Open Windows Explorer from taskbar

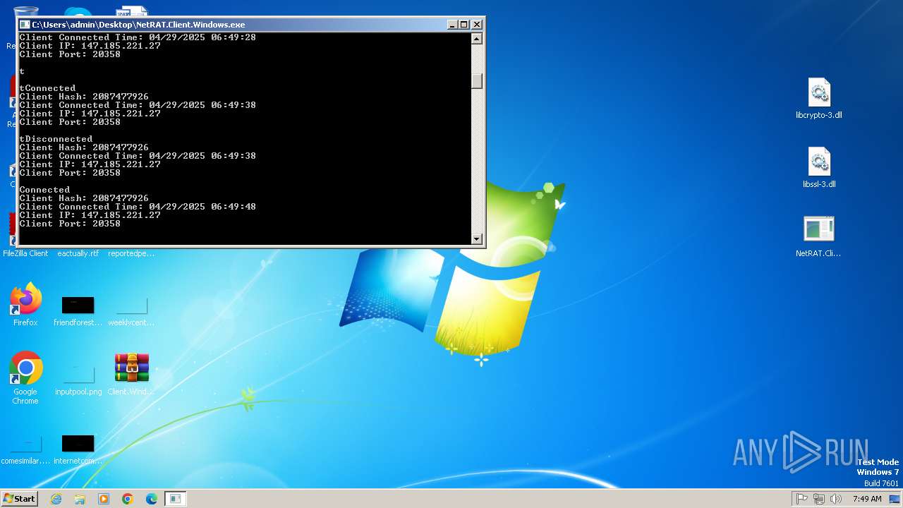coord(80,499)
